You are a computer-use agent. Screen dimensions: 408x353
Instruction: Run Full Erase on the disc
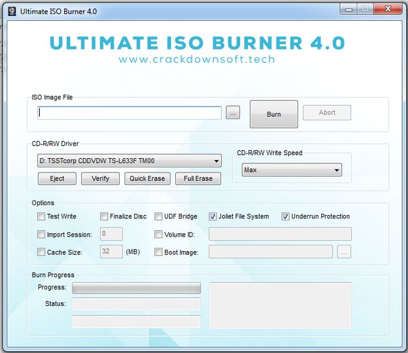(198, 178)
